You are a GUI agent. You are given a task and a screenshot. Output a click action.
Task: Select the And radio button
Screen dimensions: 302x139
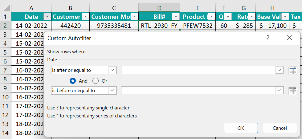pyautogui.click(x=73, y=81)
